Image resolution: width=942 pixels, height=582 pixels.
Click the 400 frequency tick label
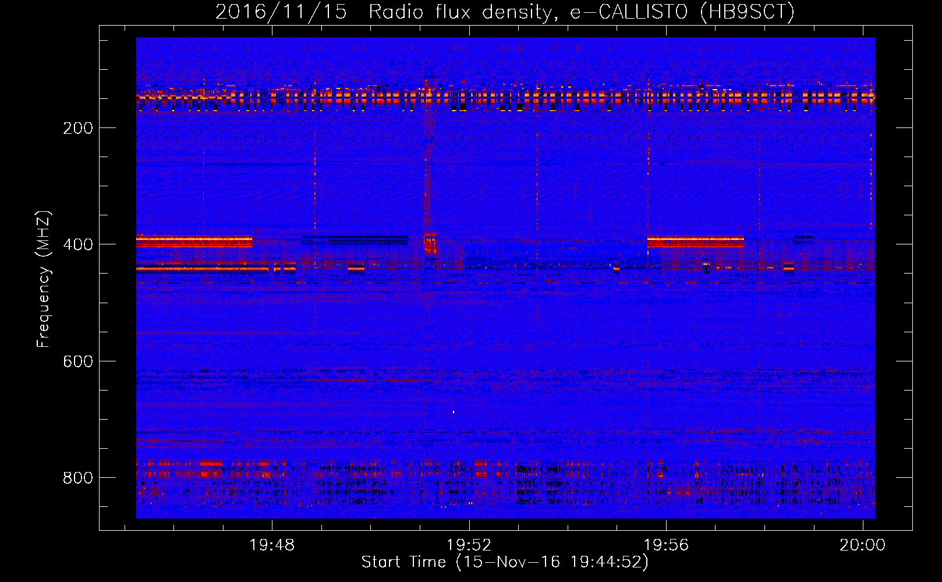coord(78,244)
